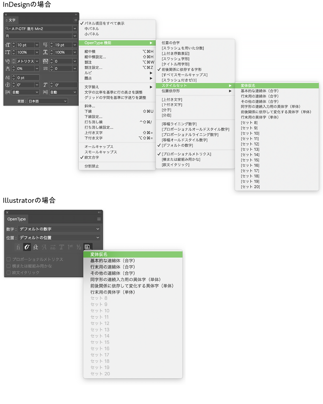The image size is (323, 404).
Task: Open the OpenType panel hamburger menu
Action: point(99,219)
